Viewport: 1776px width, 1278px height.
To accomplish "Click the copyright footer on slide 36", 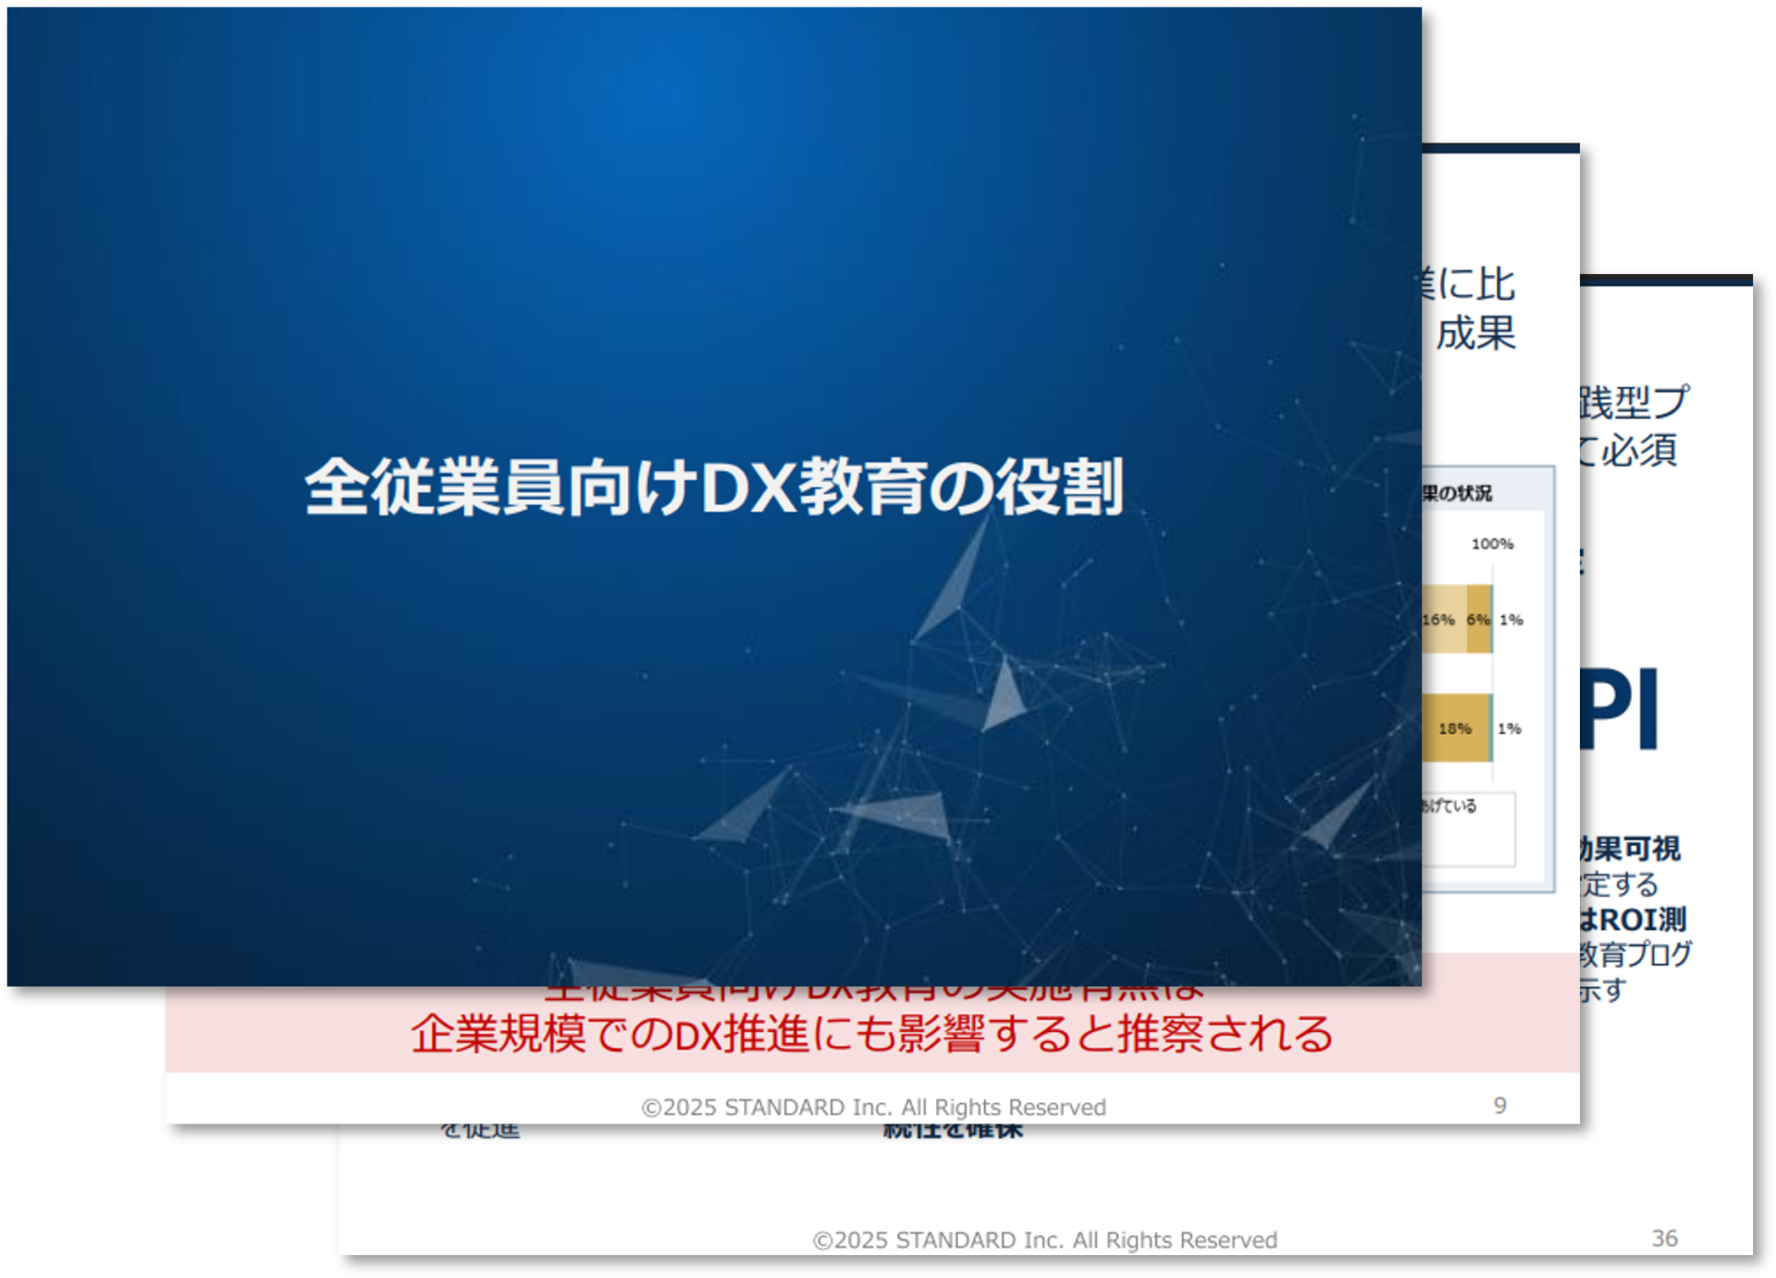I will [1044, 1240].
